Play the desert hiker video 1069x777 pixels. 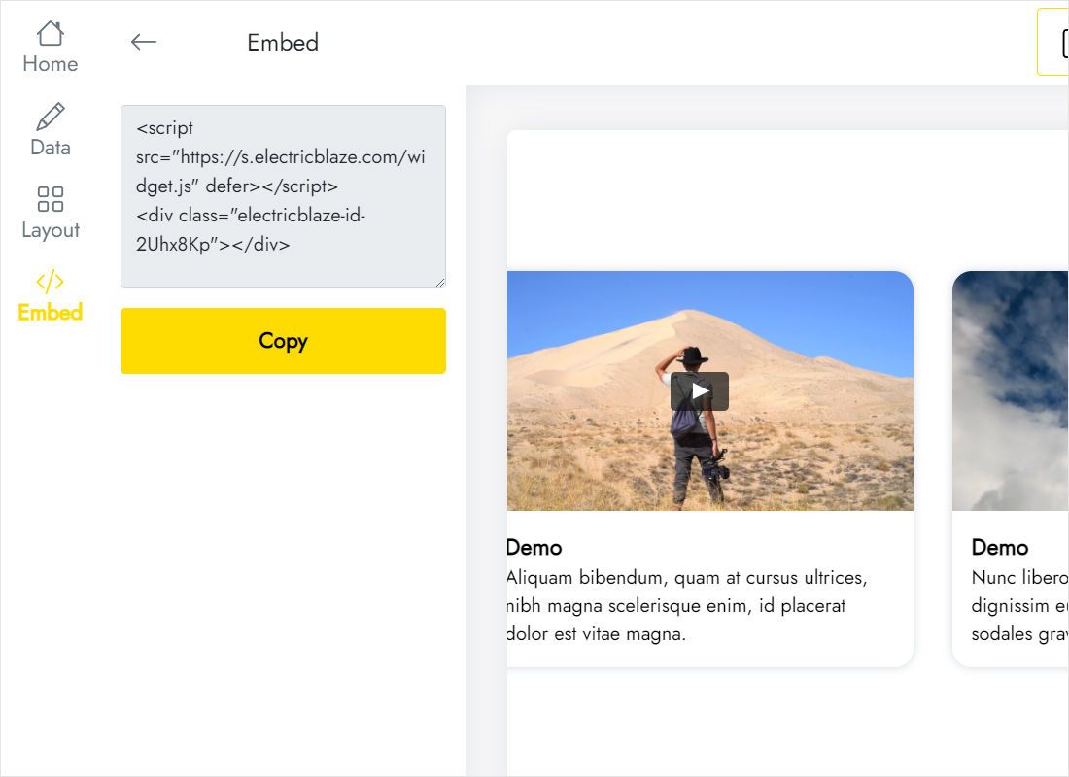click(x=700, y=391)
